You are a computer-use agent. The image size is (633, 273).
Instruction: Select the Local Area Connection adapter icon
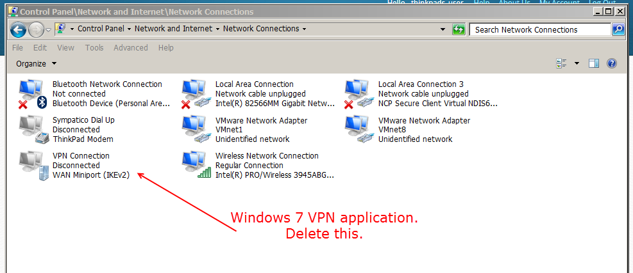(x=196, y=94)
